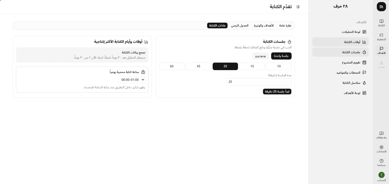Switch to the الجدول الزمني tab
Viewport: 389px width, 184px height.
(x=240, y=25)
